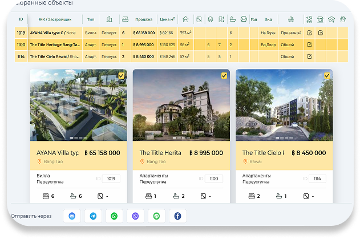Uncheck the AYANA Villa card checkbox

121,75
